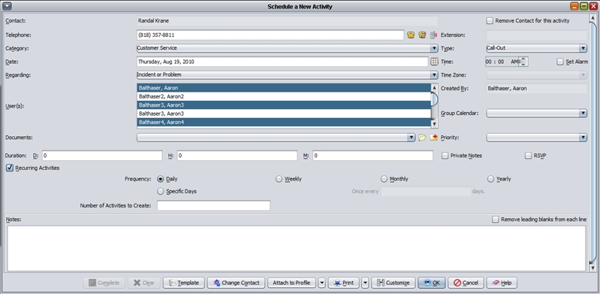The image size is (600, 294).
Task: Select user Balthaser2, Aaron2
Action: tap(284, 96)
